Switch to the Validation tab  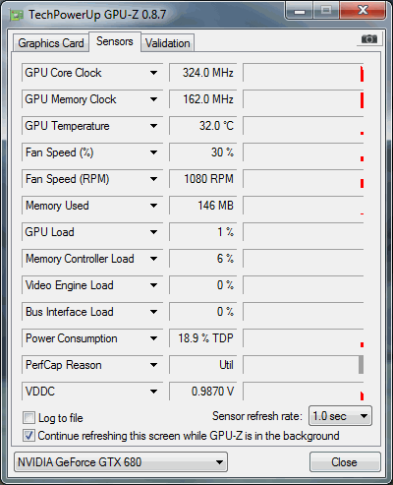(x=168, y=43)
